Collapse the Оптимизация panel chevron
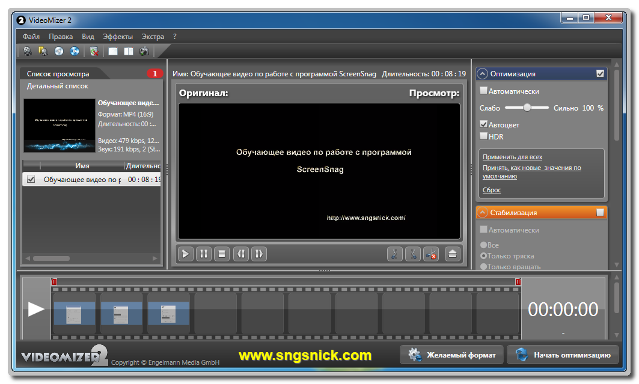The image size is (639, 384). coord(482,74)
